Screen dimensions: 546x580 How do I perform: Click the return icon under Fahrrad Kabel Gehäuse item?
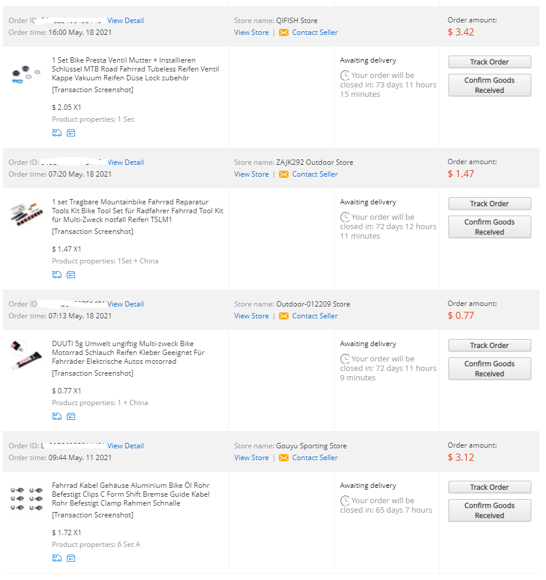click(x=71, y=558)
